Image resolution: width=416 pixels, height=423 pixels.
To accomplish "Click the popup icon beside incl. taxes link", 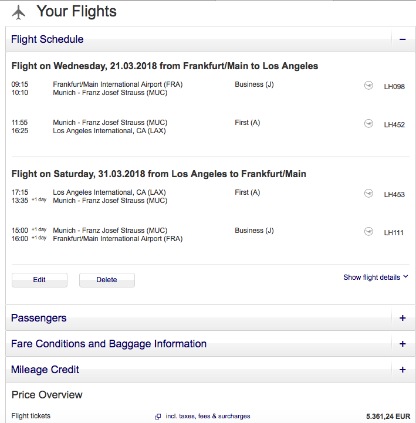I will [158, 417].
